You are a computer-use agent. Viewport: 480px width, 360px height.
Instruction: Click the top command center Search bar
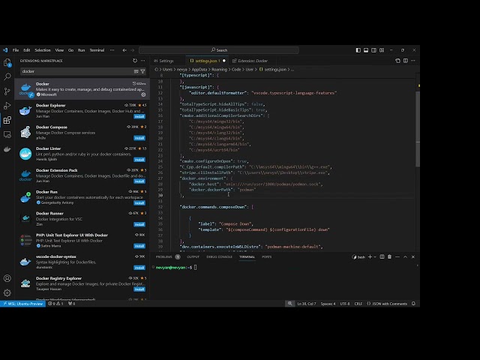pyautogui.click(x=219, y=50)
